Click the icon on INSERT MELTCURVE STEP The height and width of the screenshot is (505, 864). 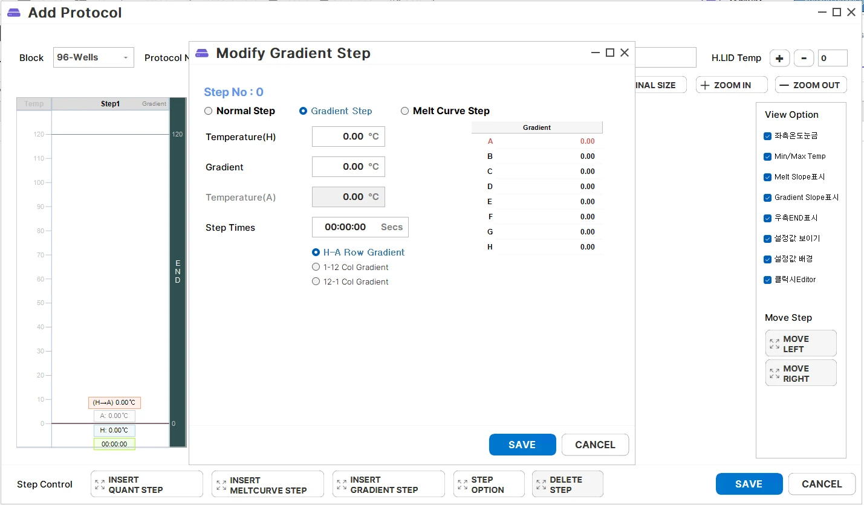coord(221,484)
